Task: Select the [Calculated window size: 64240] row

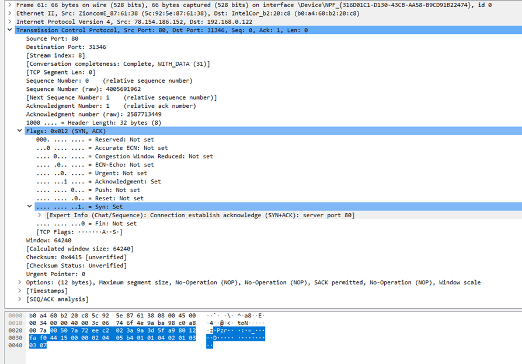Action: point(80,249)
